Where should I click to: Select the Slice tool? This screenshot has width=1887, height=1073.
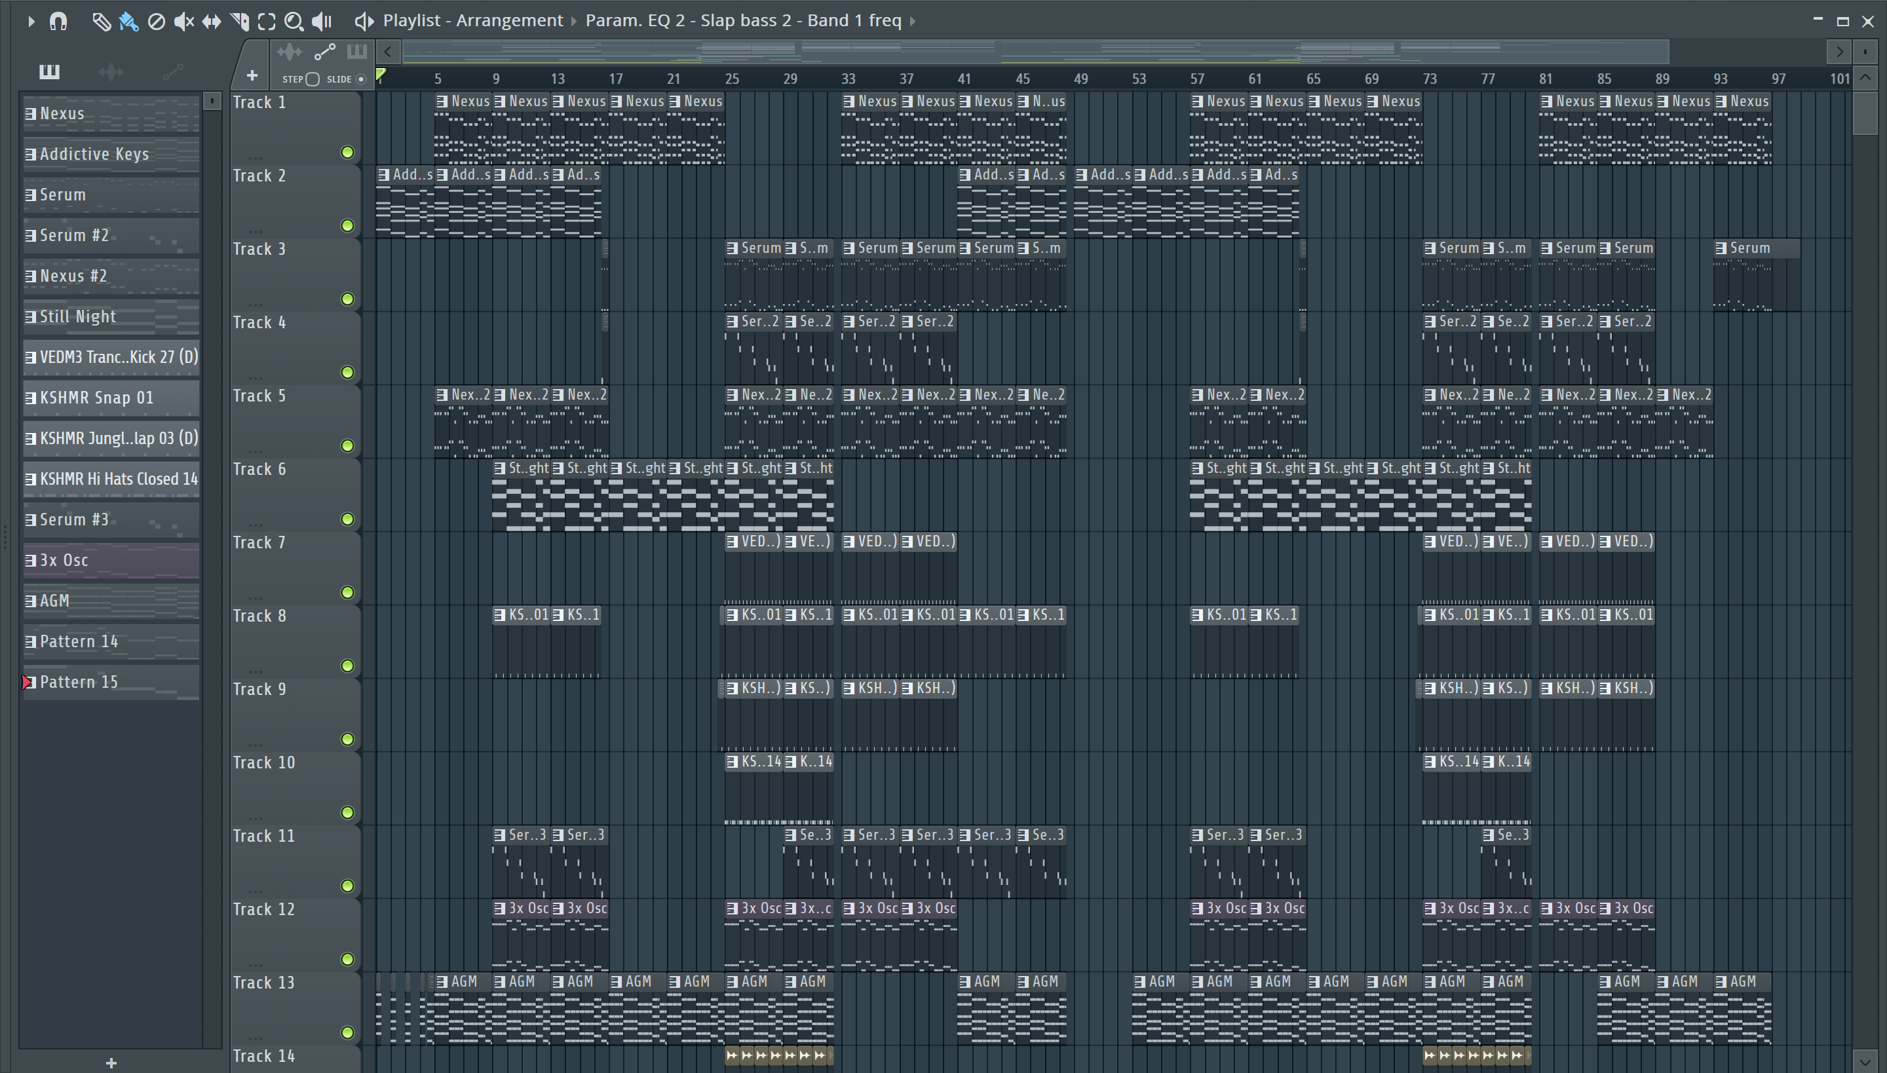pyautogui.click(x=240, y=22)
